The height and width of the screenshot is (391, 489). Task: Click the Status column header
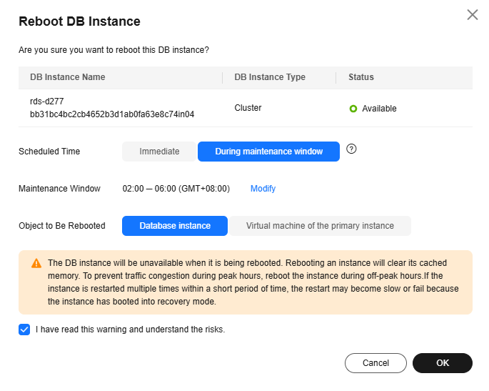361,77
